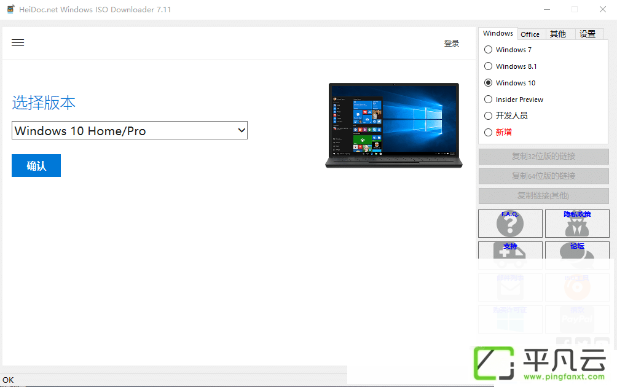
Task: Click the HeiDoc app icon in title bar
Action: tap(10, 9)
